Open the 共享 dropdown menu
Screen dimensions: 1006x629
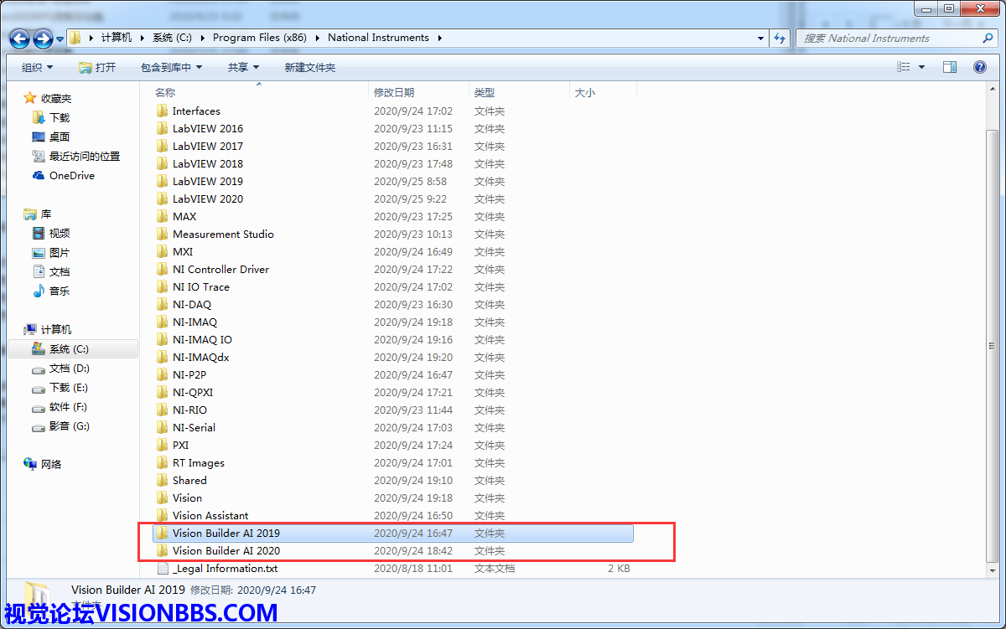click(243, 67)
